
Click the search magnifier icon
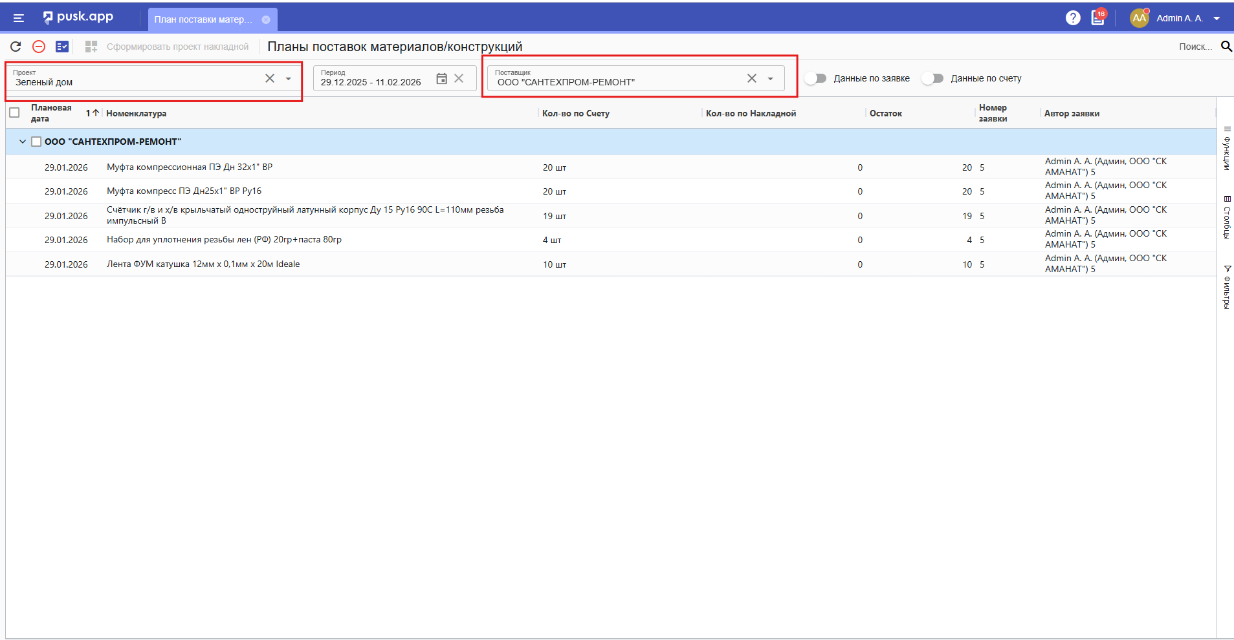[x=1226, y=47]
